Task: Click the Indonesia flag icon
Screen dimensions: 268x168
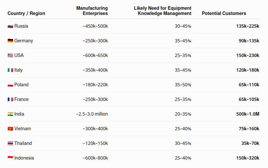Action: [x=10, y=158]
